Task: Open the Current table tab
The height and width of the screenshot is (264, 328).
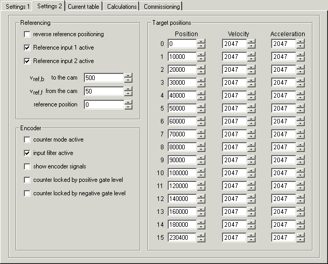Action: [x=83, y=7]
